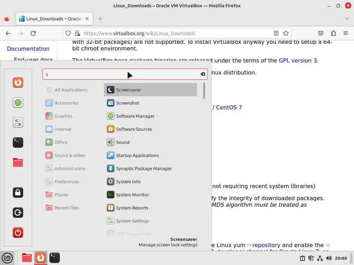Launch System Monitor
354x265 pixels.
pos(150,195)
